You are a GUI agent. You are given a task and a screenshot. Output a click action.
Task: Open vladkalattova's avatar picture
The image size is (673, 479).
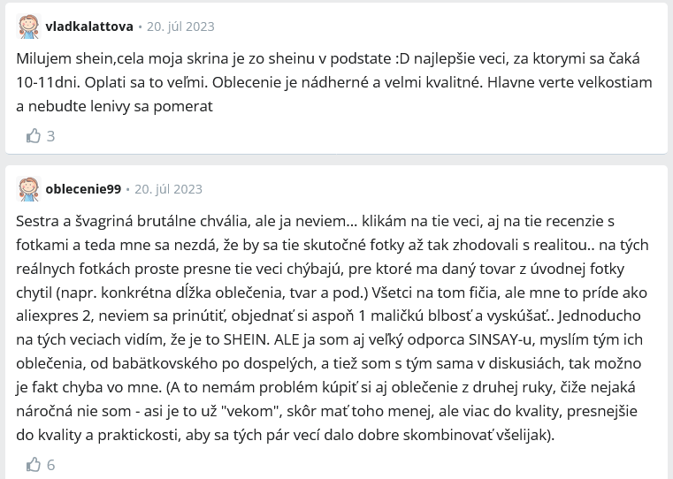coord(29,27)
